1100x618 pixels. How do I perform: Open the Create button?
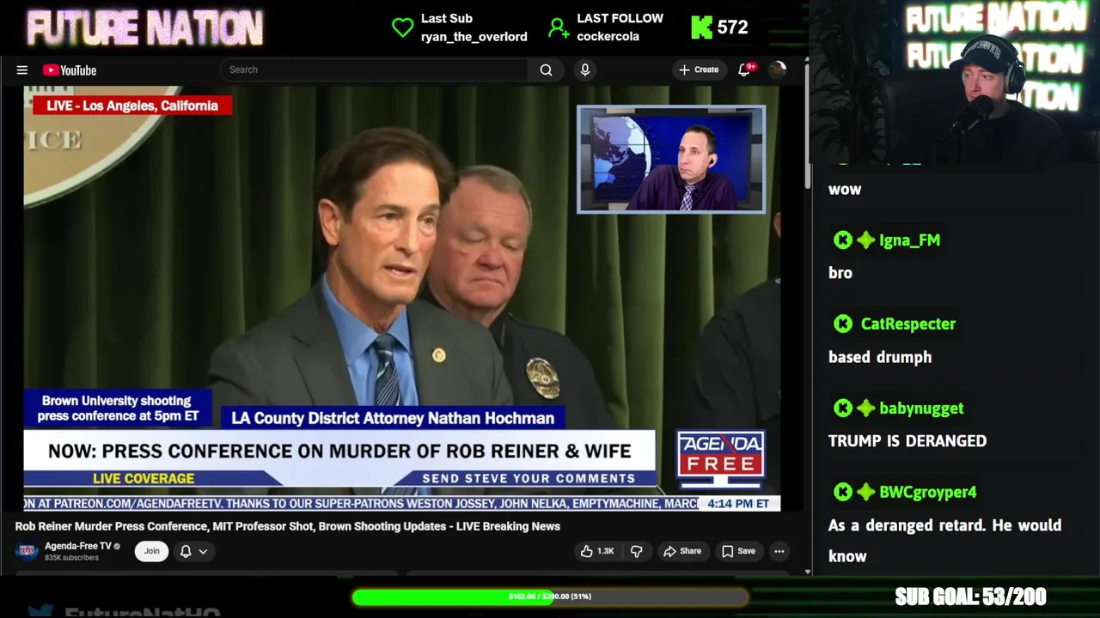tap(699, 70)
